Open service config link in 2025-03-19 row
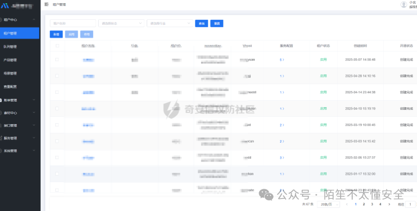The width and height of the screenshot is (417, 211). [x=282, y=125]
